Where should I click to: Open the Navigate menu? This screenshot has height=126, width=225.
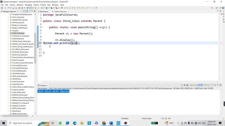[28, 5]
